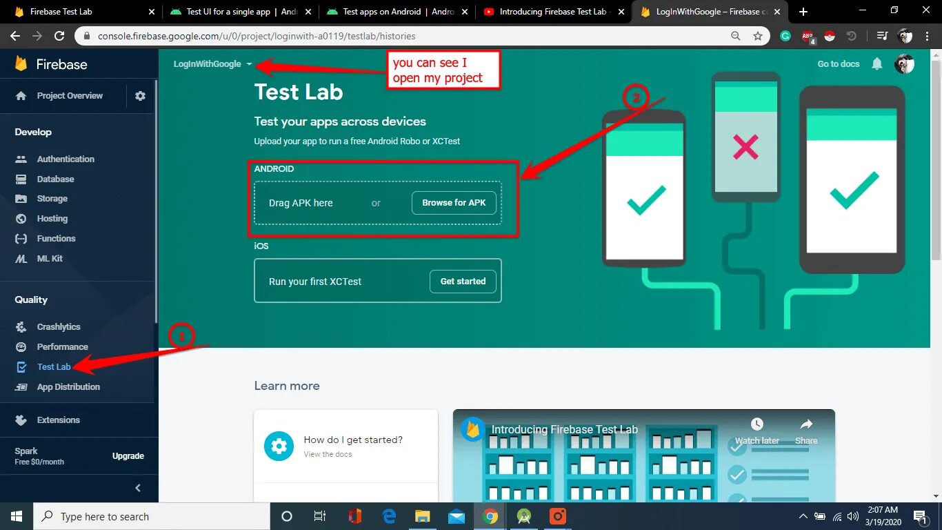The height and width of the screenshot is (530, 942).
Task: Click the Storage image icon
Action: 21,199
